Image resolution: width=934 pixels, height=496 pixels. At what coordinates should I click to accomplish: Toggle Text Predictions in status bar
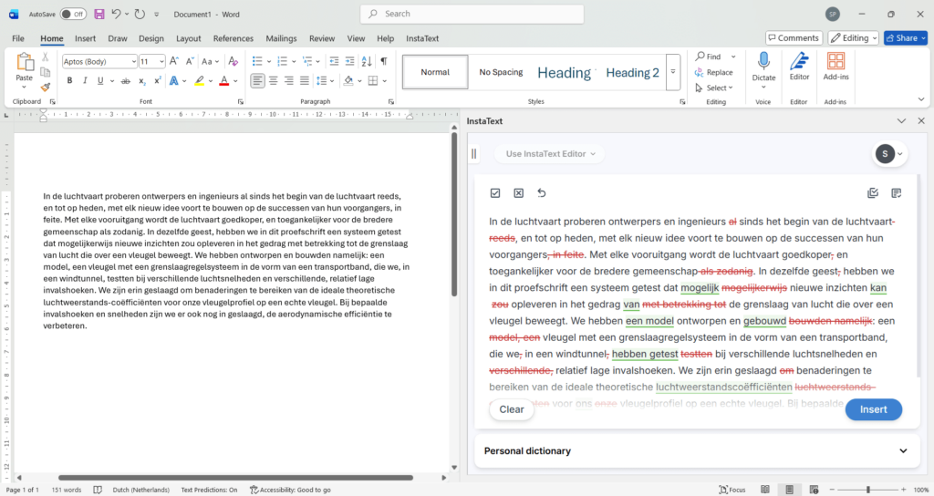(209, 490)
